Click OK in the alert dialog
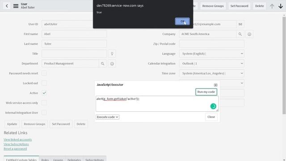This screenshot has width=286, height=161. tap(182, 21)
